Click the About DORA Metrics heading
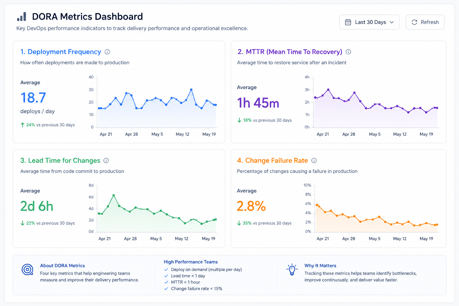The width and height of the screenshot is (459, 306). click(x=62, y=266)
